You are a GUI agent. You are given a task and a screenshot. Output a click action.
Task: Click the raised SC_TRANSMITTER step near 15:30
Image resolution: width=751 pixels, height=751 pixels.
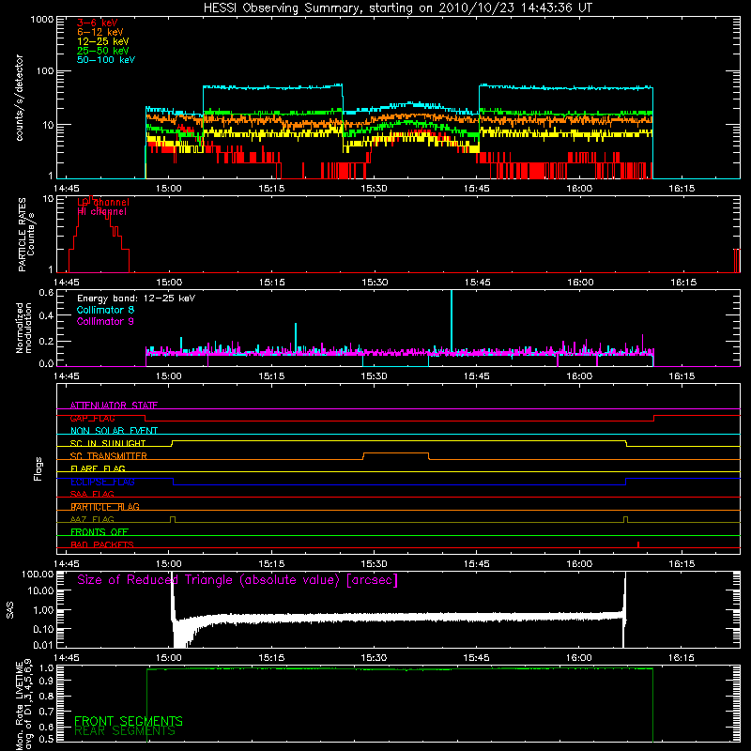coord(395,453)
